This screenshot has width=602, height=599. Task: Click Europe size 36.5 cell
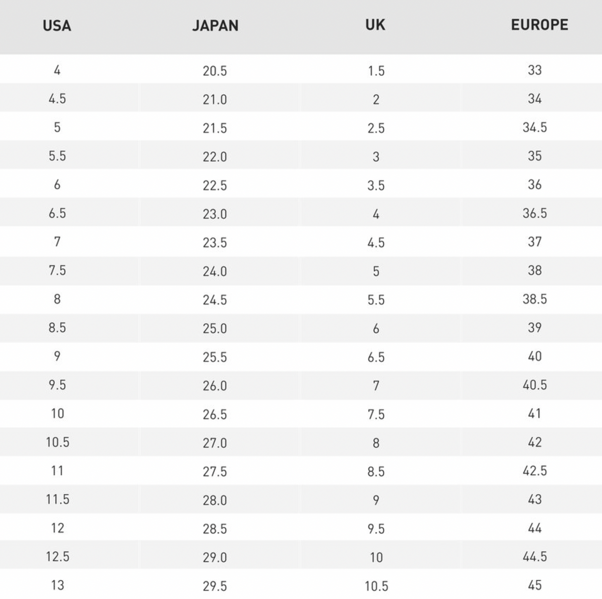(535, 213)
